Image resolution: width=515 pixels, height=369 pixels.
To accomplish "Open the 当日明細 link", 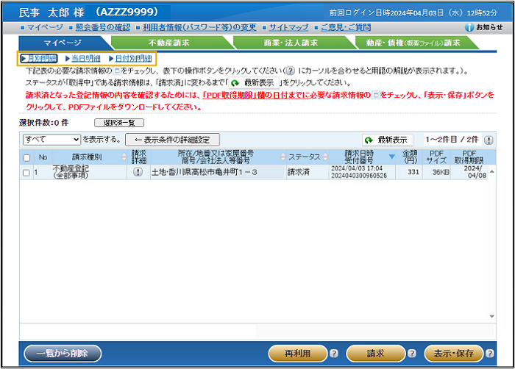I will (82, 58).
